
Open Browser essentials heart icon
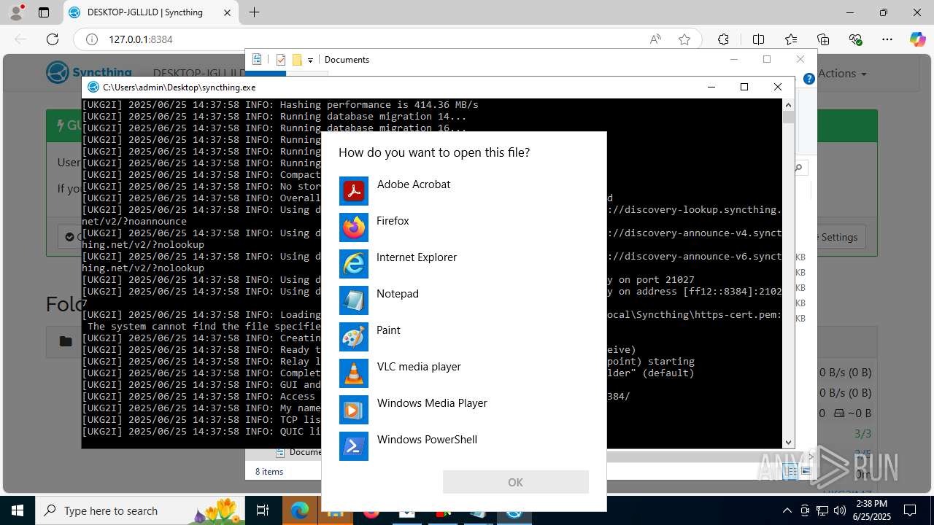pos(855,39)
